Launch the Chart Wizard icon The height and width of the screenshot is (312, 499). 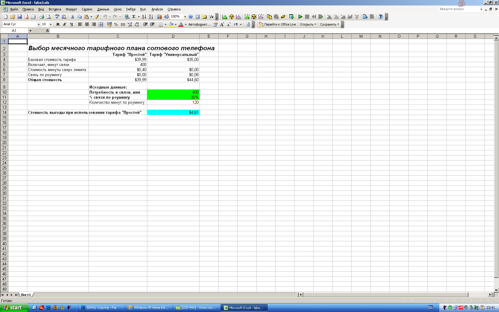pyautogui.click(x=160, y=17)
